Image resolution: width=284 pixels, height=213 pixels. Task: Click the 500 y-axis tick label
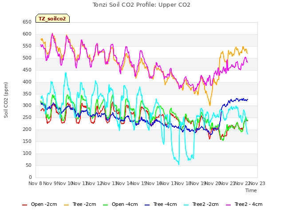(x=27, y=58)
